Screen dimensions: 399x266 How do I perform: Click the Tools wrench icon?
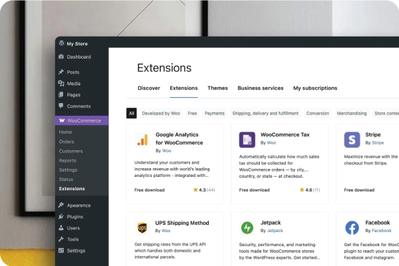61,239
